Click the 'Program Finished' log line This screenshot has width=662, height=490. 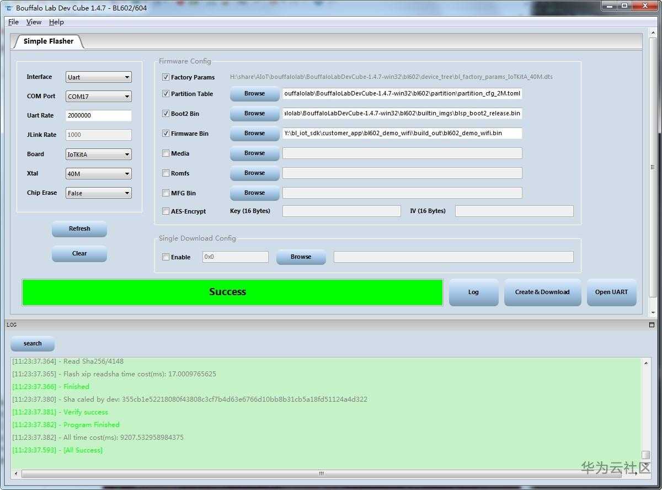click(x=66, y=425)
